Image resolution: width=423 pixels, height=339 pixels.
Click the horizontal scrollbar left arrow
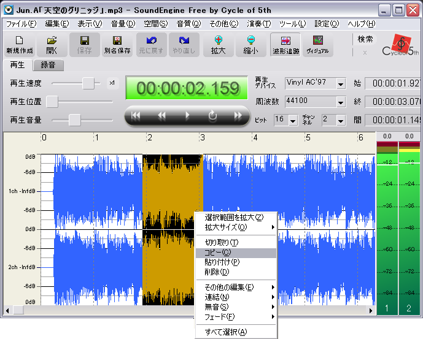click(7, 311)
